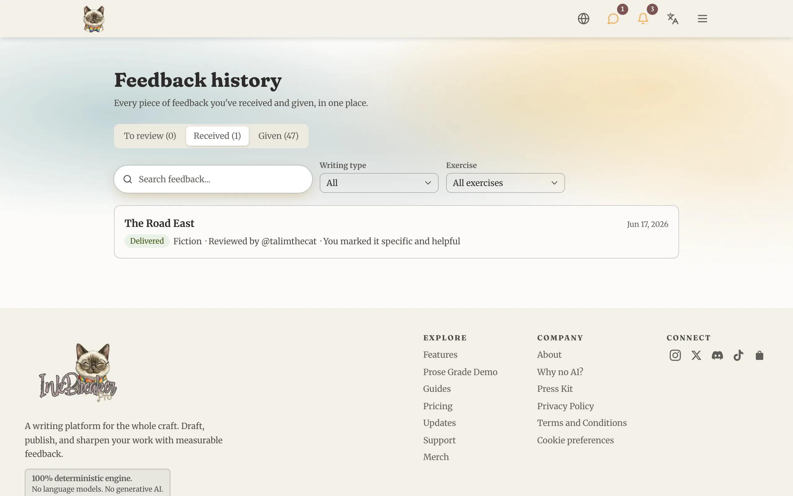793x496 pixels.
Task: Open the Writing type dropdown
Action: pyautogui.click(x=379, y=183)
